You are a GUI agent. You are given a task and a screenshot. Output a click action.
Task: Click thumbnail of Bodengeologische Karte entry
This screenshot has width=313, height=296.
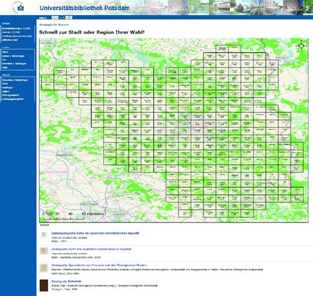pos(44,235)
